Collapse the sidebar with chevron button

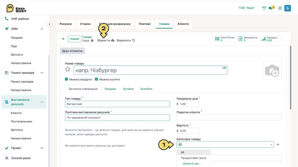[49, 24]
